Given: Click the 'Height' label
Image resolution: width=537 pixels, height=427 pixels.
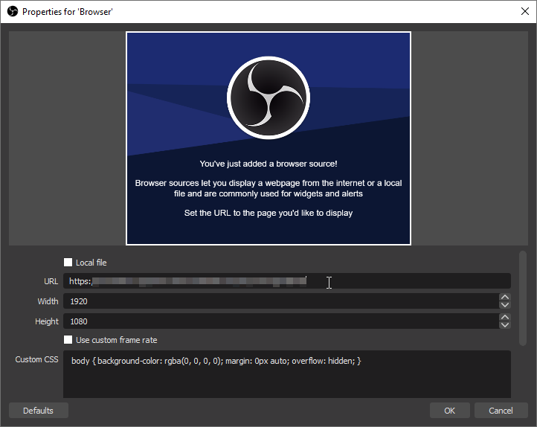Looking at the screenshot, I should (x=47, y=321).
